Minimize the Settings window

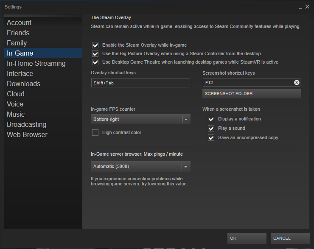coord(300,7)
